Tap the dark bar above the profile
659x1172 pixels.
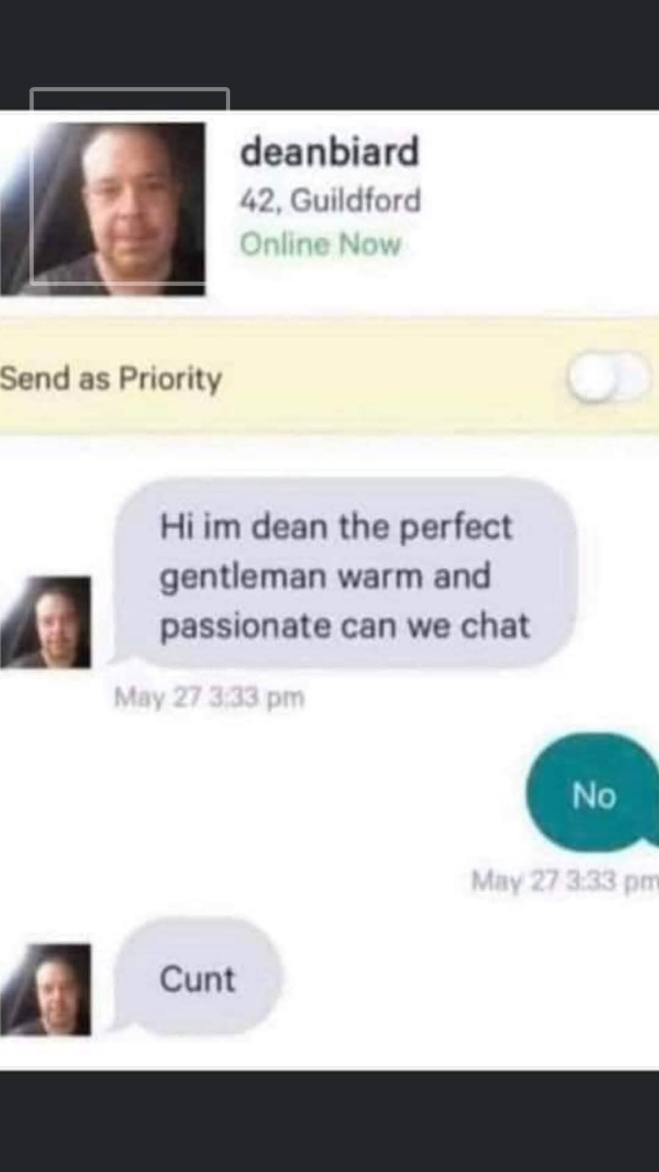click(329, 55)
